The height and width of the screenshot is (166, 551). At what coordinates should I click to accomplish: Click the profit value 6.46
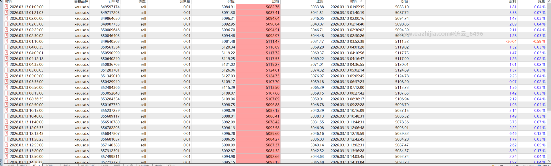pyautogui.click(x=513, y=133)
